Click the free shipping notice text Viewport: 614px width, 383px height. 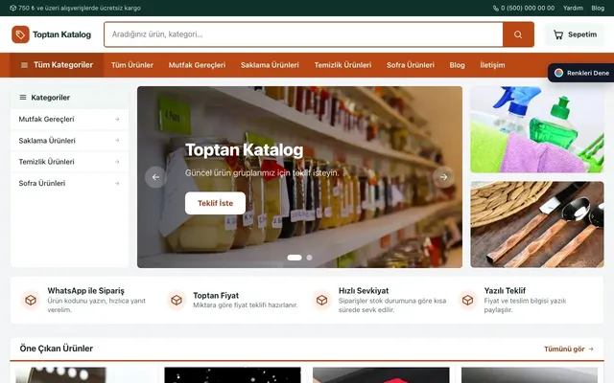click(x=80, y=8)
